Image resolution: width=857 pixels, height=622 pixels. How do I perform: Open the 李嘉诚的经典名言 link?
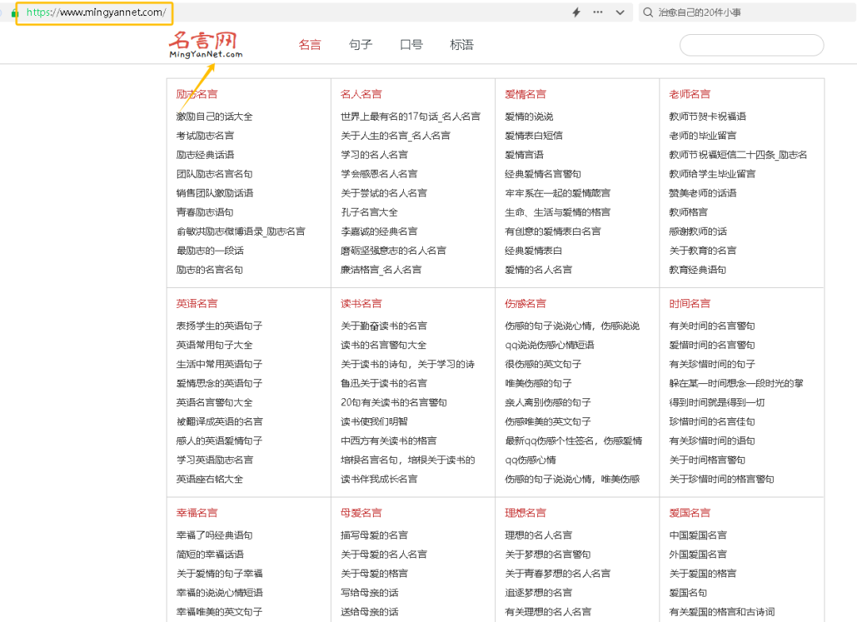379,231
